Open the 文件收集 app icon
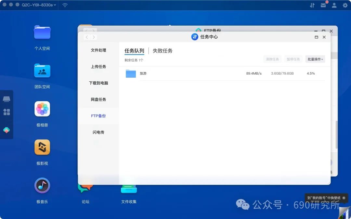This screenshot has width=351, height=219. (x=129, y=189)
